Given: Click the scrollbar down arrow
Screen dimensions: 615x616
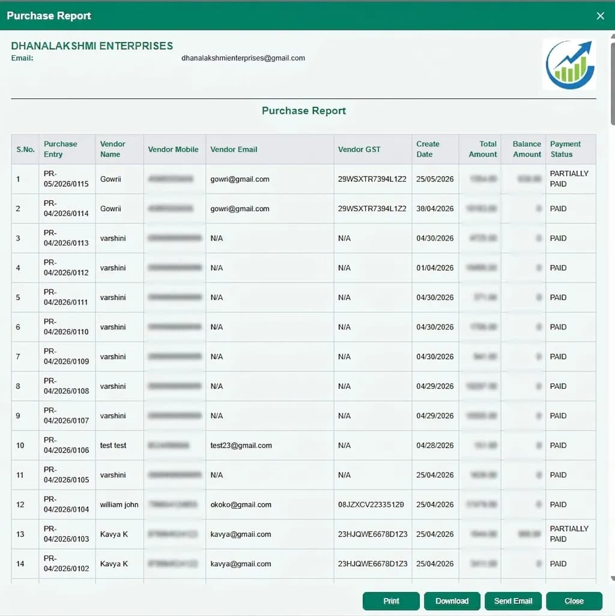Looking at the screenshot, I should [613, 578].
